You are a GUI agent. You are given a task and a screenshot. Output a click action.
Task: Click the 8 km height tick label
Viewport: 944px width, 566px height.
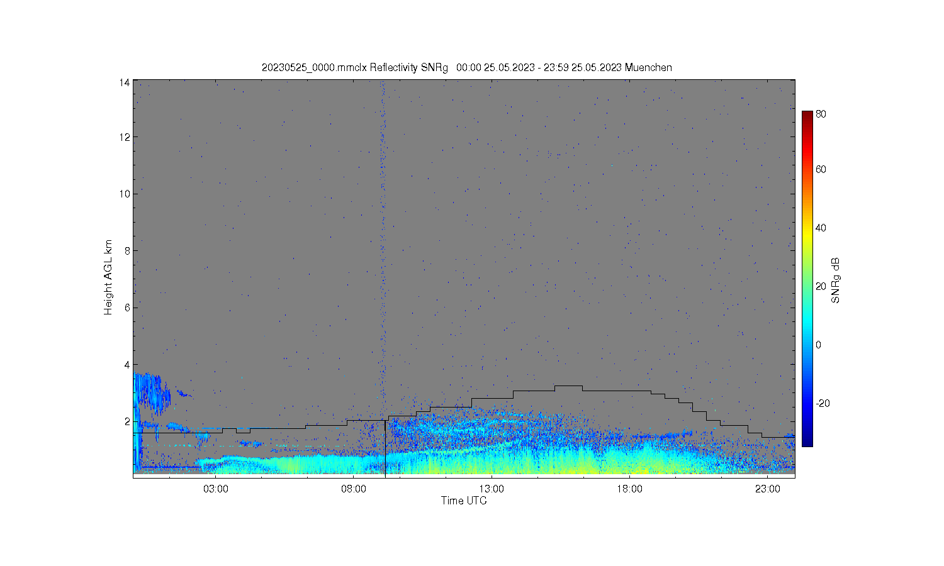click(x=127, y=250)
